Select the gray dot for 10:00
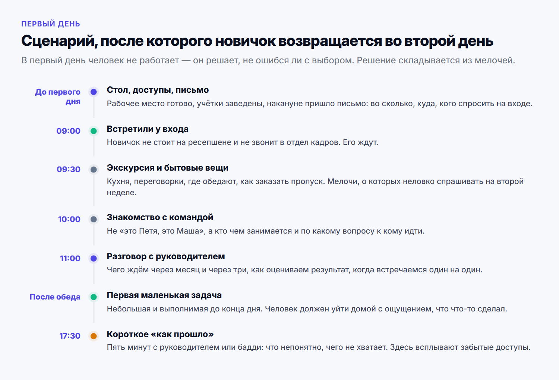The height and width of the screenshot is (380, 559). point(94,219)
